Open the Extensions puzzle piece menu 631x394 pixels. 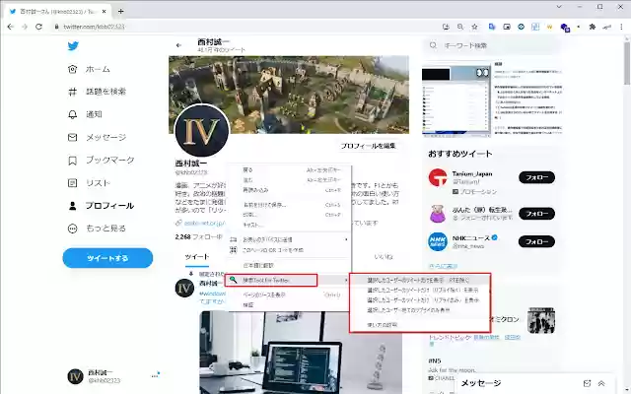(592, 27)
